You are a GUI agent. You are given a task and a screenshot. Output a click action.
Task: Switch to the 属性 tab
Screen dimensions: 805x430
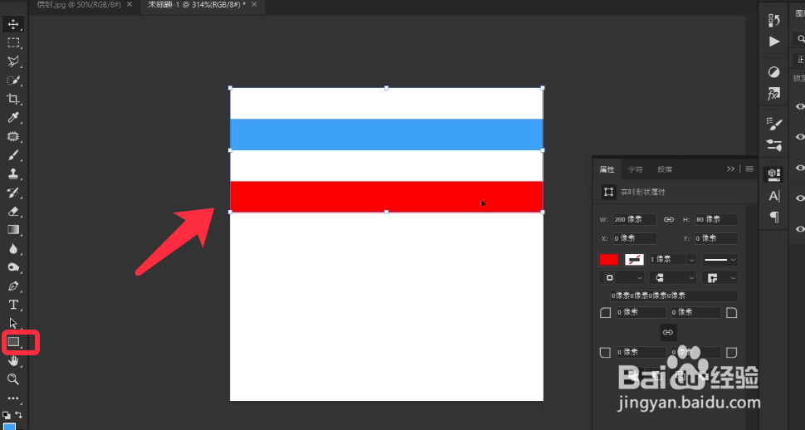(607, 169)
